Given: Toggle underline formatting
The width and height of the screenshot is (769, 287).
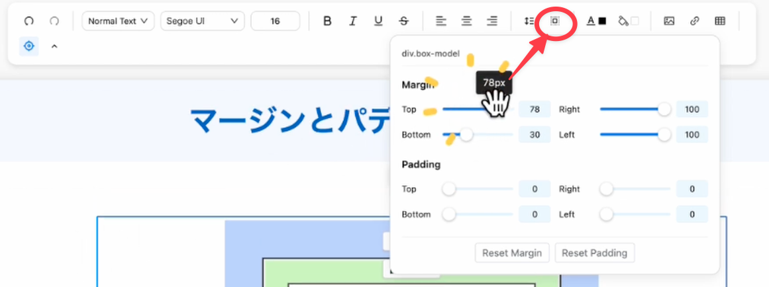Looking at the screenshot, I should pos(378,21).
